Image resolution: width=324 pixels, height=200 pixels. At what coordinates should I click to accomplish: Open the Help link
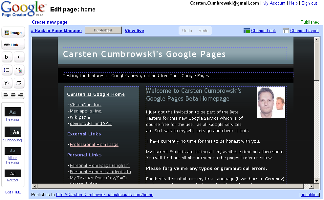[293, 3]
